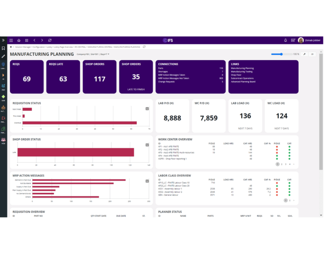Open the MRP Action Messages dropdown chevron
Viewport: 324px width, 254px height.
tap(148, 181)
